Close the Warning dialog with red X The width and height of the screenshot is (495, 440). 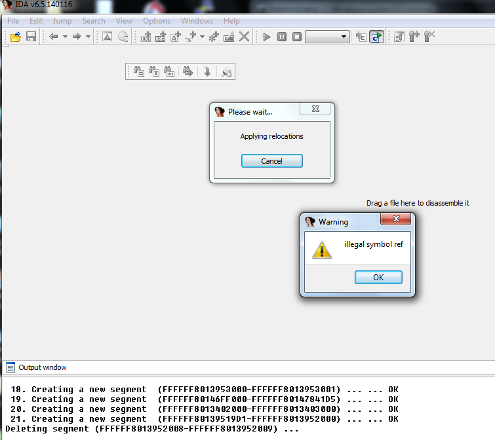(396, 219)
